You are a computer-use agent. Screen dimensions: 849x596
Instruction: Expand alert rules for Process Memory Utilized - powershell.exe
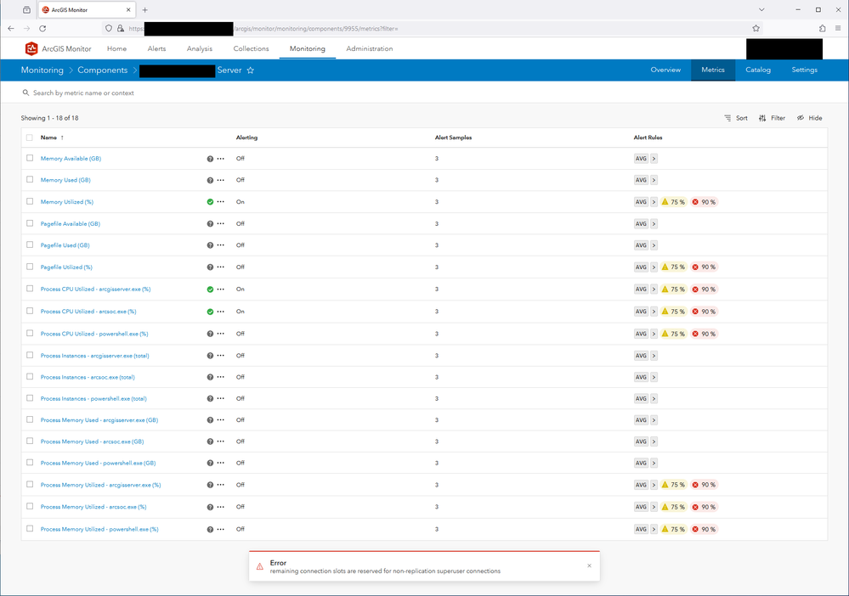pyautogui.click(x=654, y=529)
